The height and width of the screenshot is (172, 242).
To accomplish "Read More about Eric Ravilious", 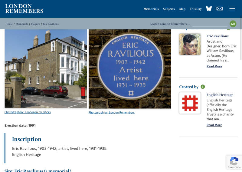I will tap(214, 66).
